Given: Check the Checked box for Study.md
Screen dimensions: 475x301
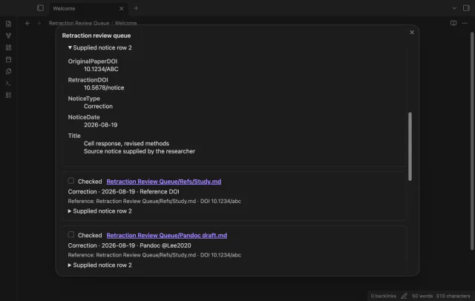Looking at the screenshot, I should click(71, 181).
